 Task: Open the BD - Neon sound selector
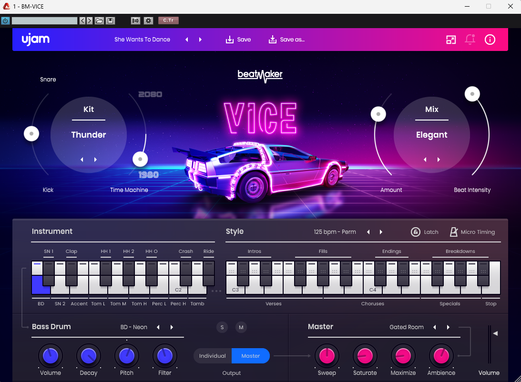point(134,327)
